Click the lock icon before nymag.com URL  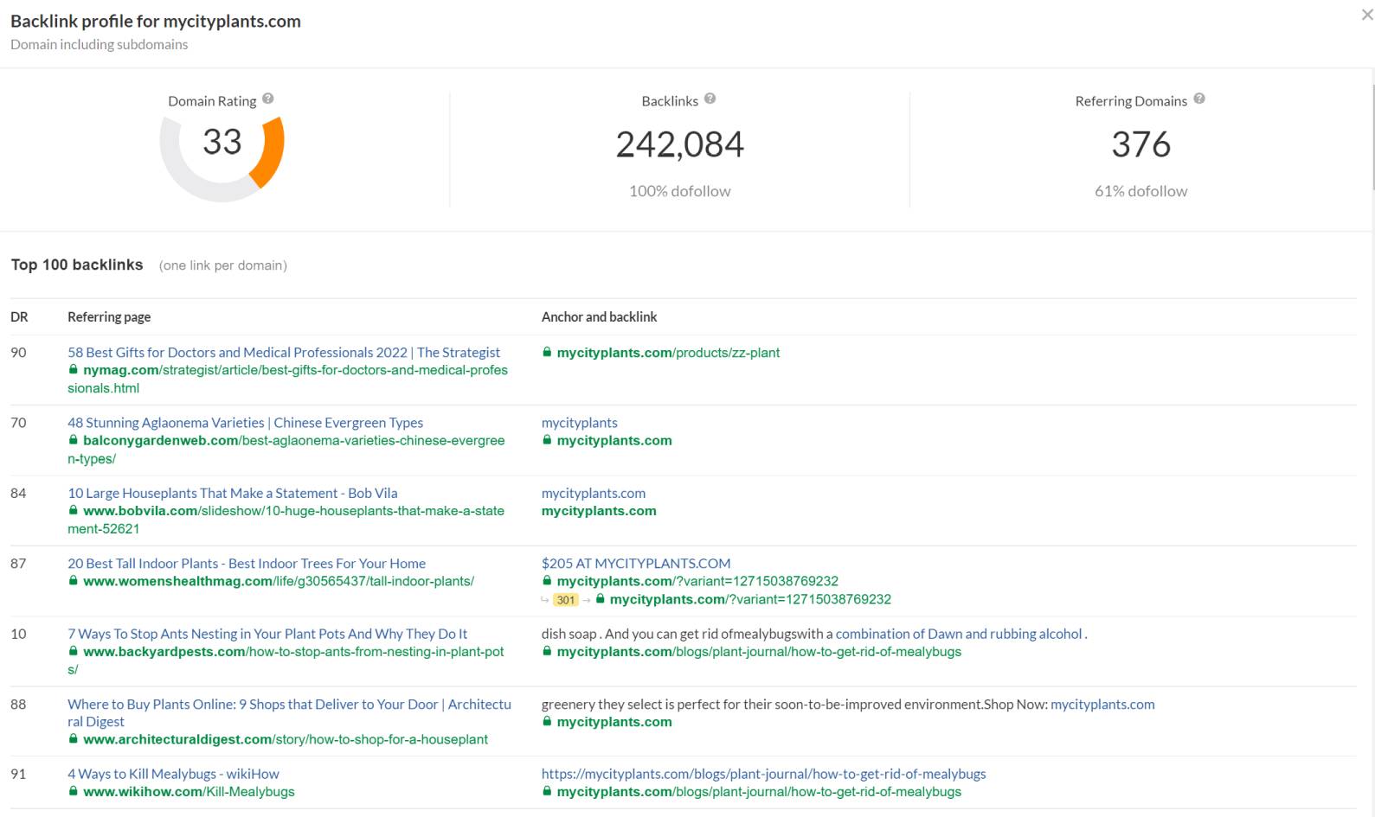[x=74, y=369]
